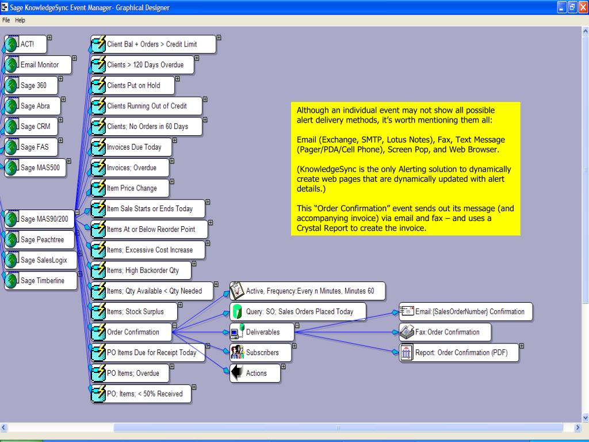This screenshot has height=442, width=589.
Task: Select the Item Price Change event icon
Action: click(99, 188)
